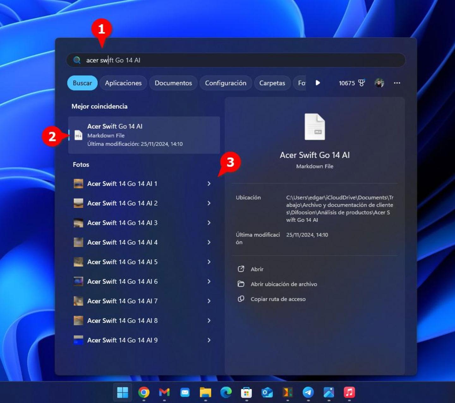This screenshot has width=455, height=403.
Task: Select the Buscar filter tab
Action: tap(82, 83)
